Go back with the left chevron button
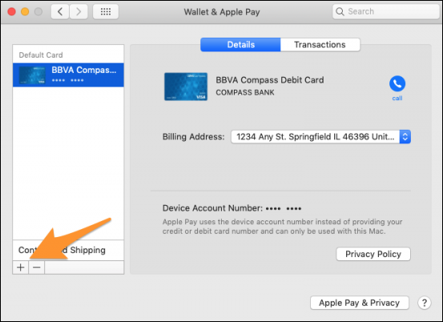This screenshot has height=322, width=443. point(60,11)
